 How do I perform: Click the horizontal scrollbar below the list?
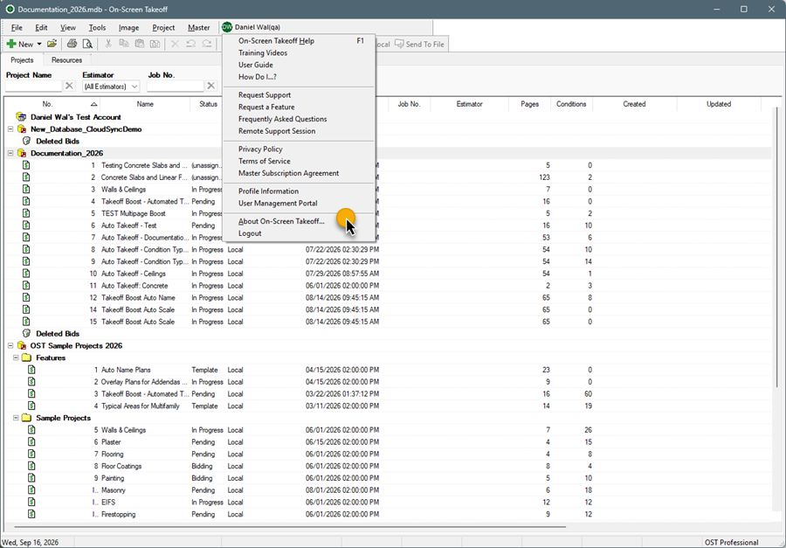291,527
